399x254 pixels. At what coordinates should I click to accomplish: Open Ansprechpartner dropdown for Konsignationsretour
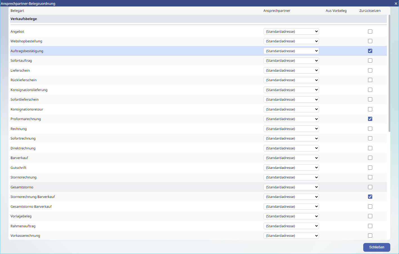pos(291,109)
